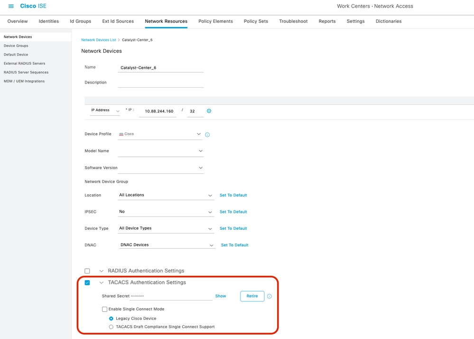Select Network Devices in sidebar
This screenshot has width=474, height=339.
[18, 37]
